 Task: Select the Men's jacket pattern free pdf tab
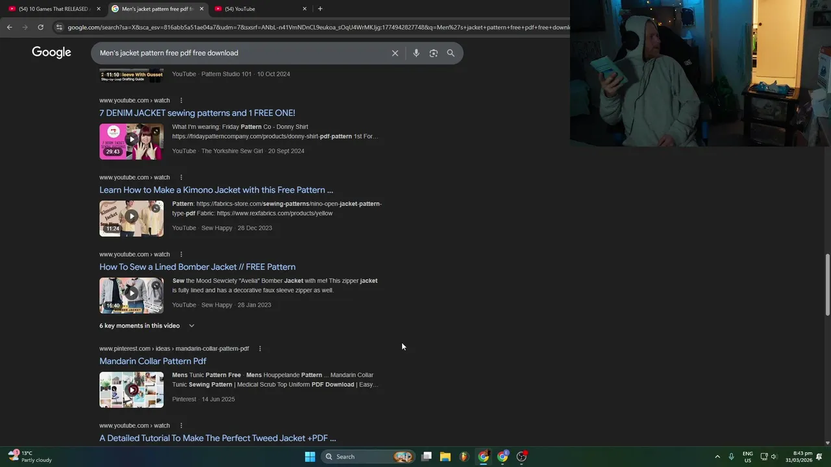pos(158,8)
